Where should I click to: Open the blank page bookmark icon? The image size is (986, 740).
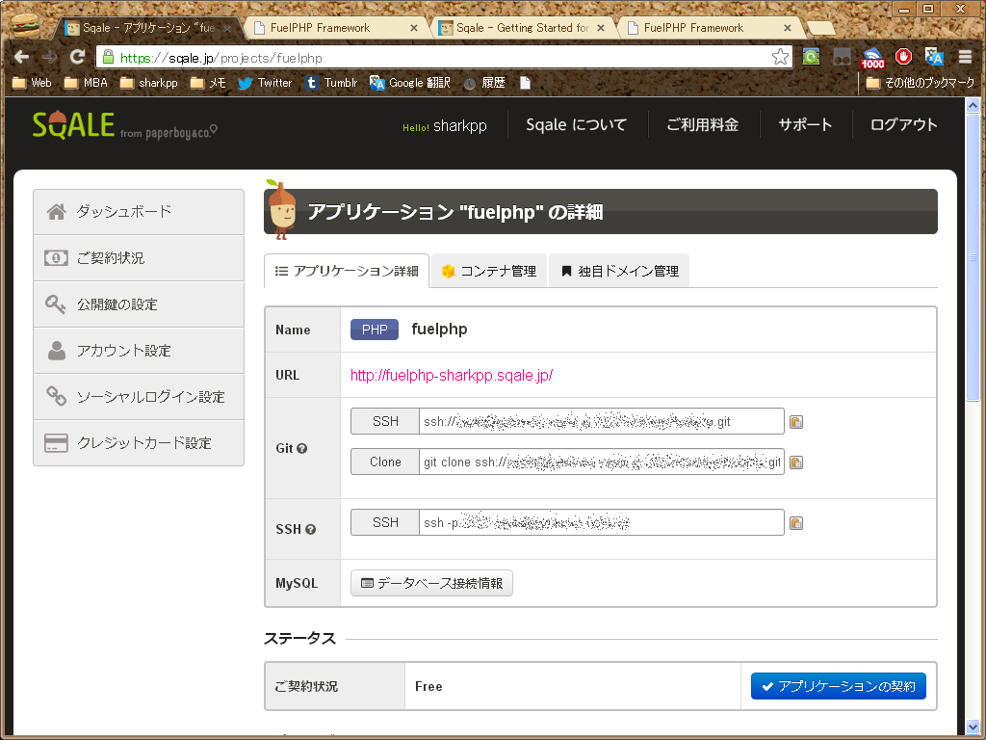pos(525,83)
